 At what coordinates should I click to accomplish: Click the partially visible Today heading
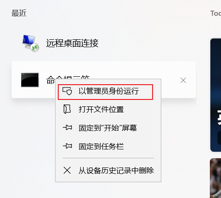click(216, 13)
